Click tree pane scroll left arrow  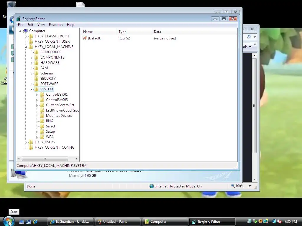[19, 159]
